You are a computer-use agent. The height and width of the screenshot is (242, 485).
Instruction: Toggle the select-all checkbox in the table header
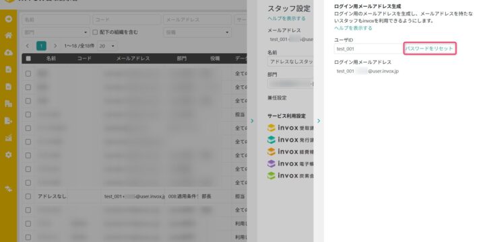28,58
